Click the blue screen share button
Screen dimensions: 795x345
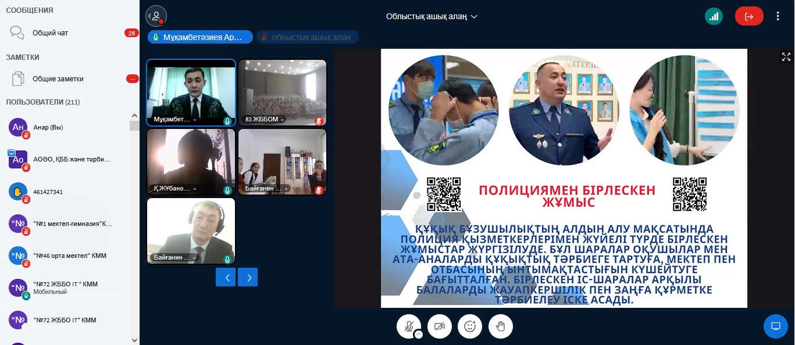775,326
